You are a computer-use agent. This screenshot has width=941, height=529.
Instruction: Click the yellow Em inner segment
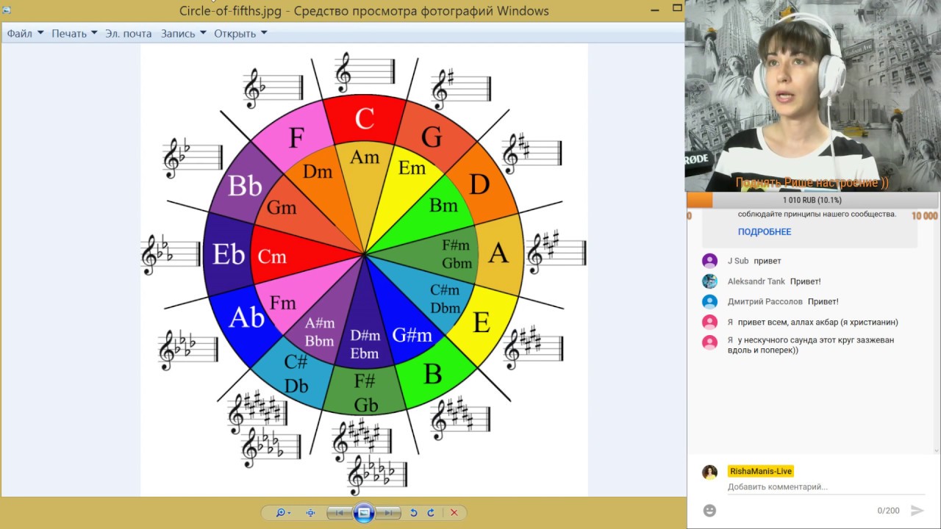(x=412, y=169)
